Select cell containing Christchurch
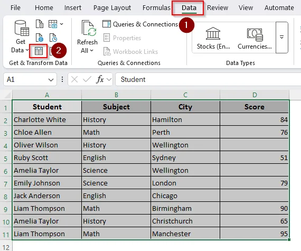The width and height of the screenshot is (301, 251). tap(185, 221)
